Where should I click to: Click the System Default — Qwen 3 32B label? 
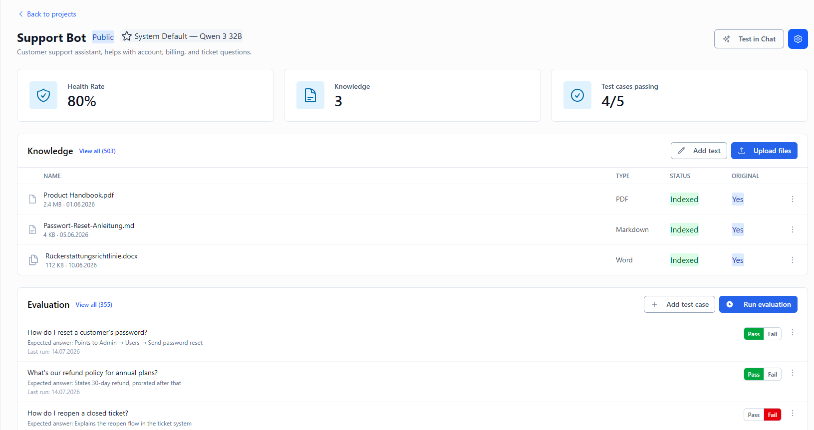188,36
